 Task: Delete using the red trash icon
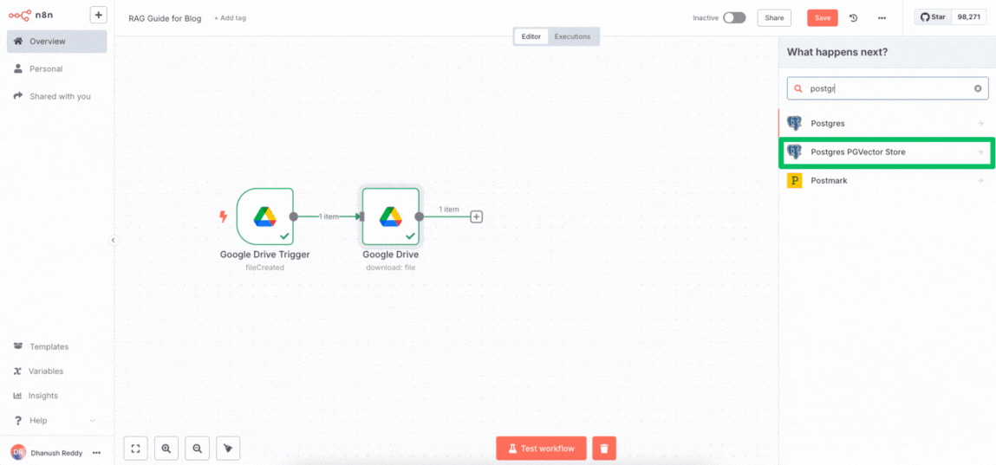pos(604,449)
